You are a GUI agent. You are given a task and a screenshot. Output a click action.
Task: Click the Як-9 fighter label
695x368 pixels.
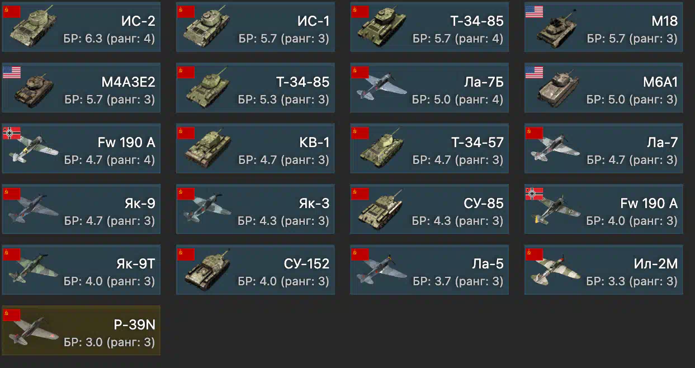click(140, 204)
